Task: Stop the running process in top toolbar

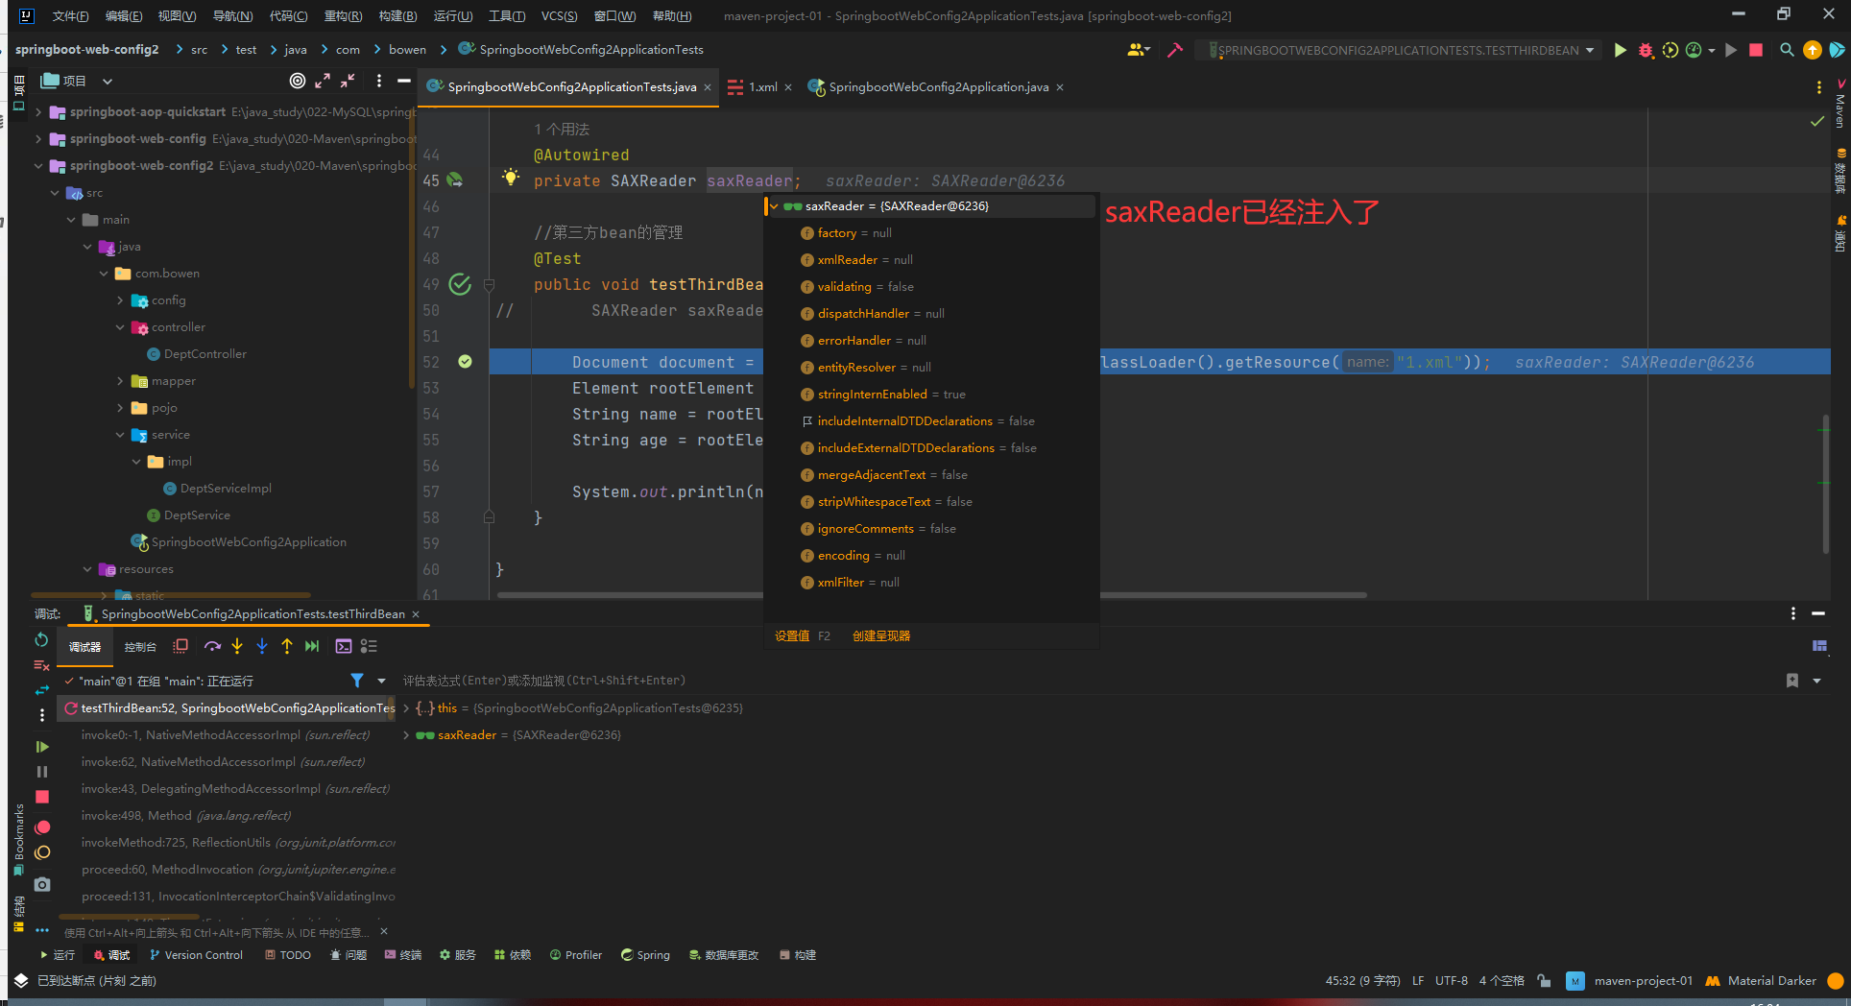Action: (x=1756, y=50)
